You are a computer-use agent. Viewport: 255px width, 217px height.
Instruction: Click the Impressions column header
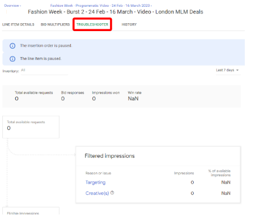(x=184, y=173)
